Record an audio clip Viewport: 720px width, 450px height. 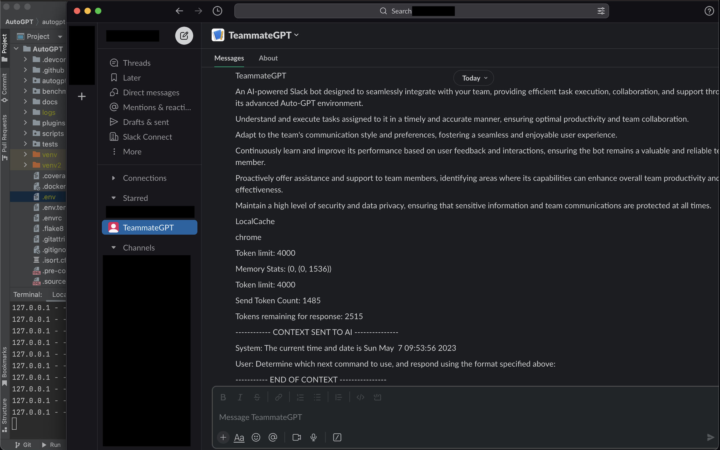click(313, 437)
